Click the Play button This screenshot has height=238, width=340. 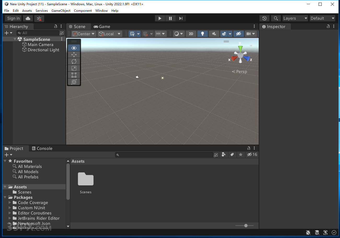160,18
